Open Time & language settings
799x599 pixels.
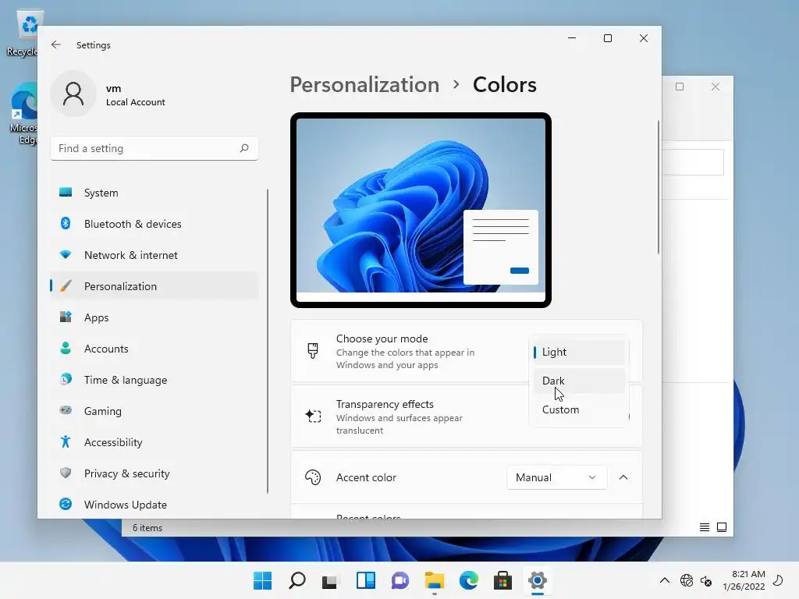pos(154,380)
